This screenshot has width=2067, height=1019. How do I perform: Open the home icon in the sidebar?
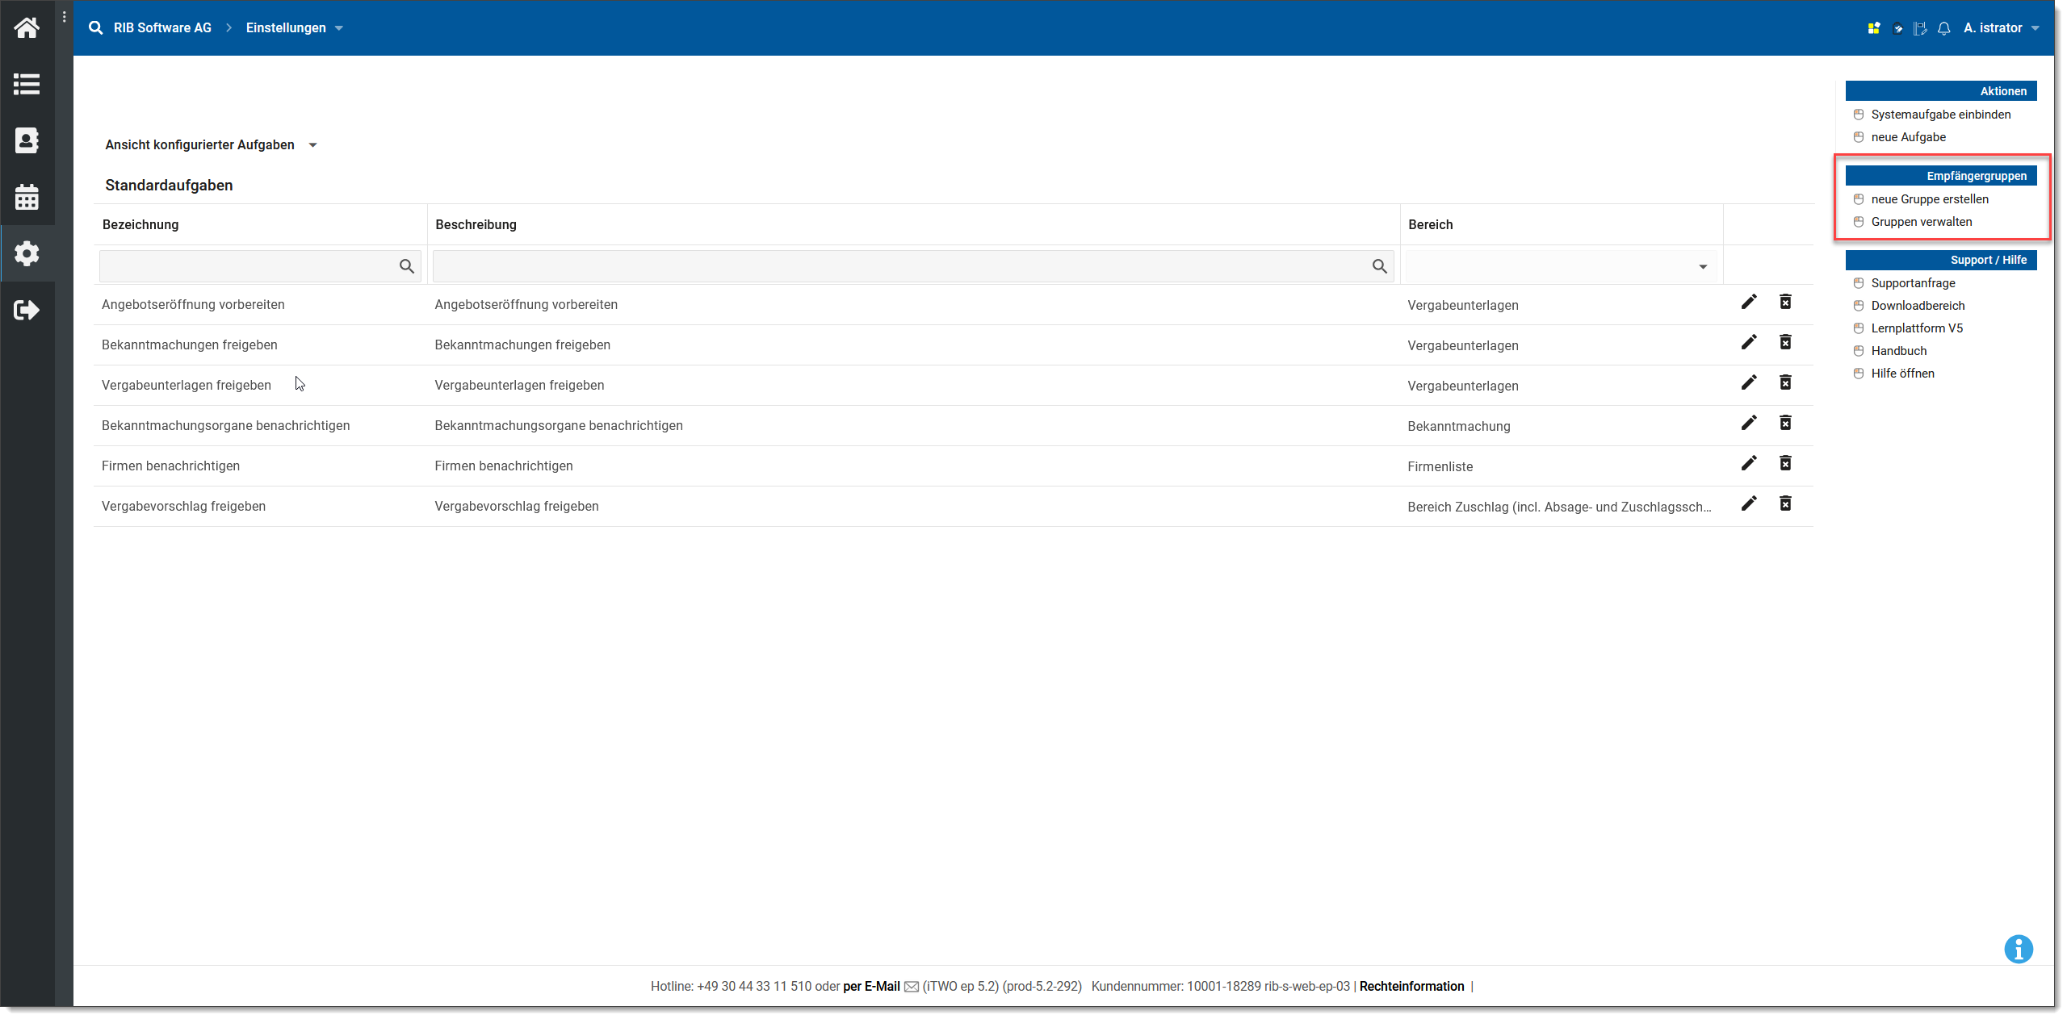[27, 28]
